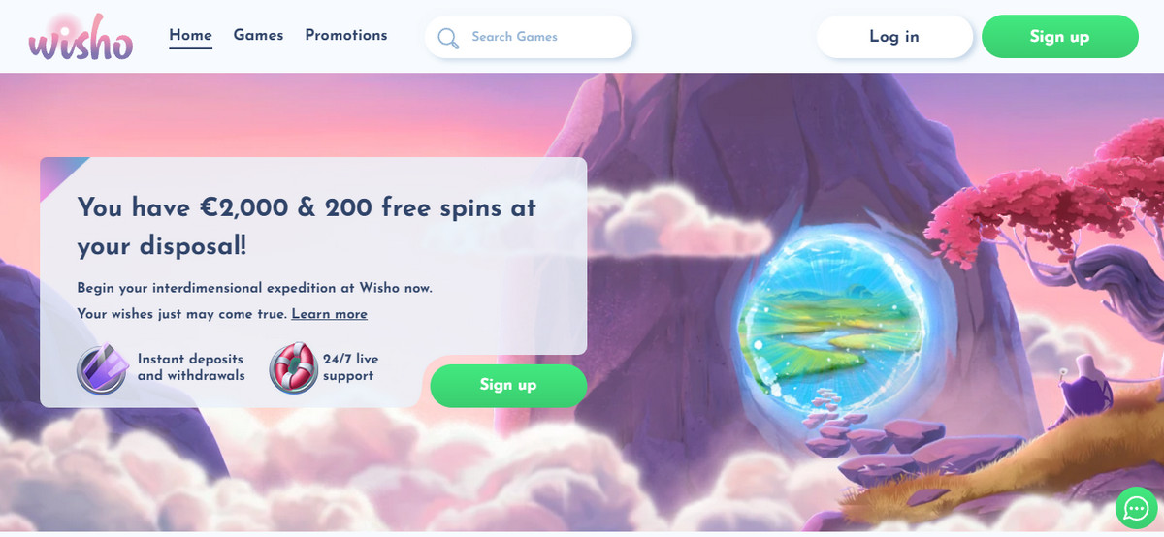Click the purple credit card deposits icon
Viewport: 1164px width, 537px height.
[x=102, y=368]
